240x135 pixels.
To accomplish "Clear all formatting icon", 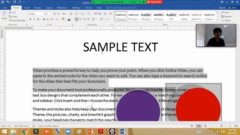I will pos(71,14).
